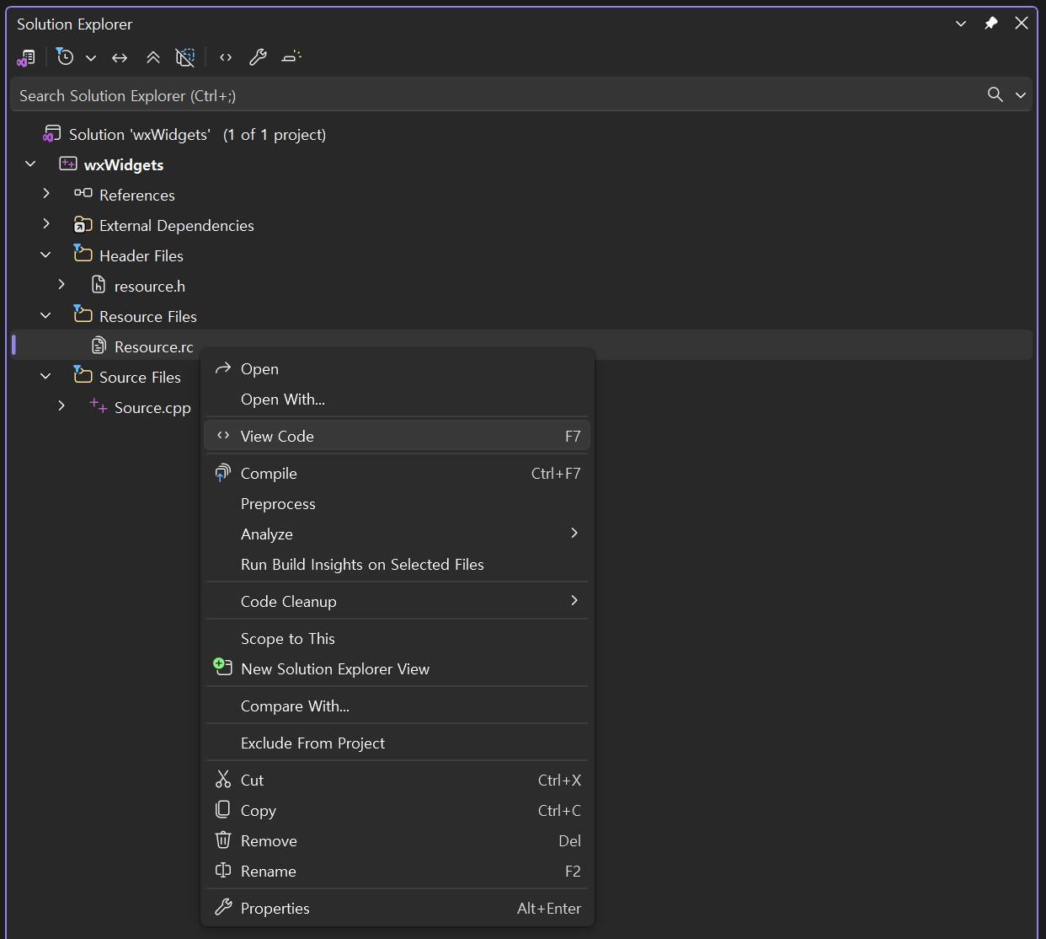Open Pending Changes Filter dropdown arrow

tap(91, 58)
